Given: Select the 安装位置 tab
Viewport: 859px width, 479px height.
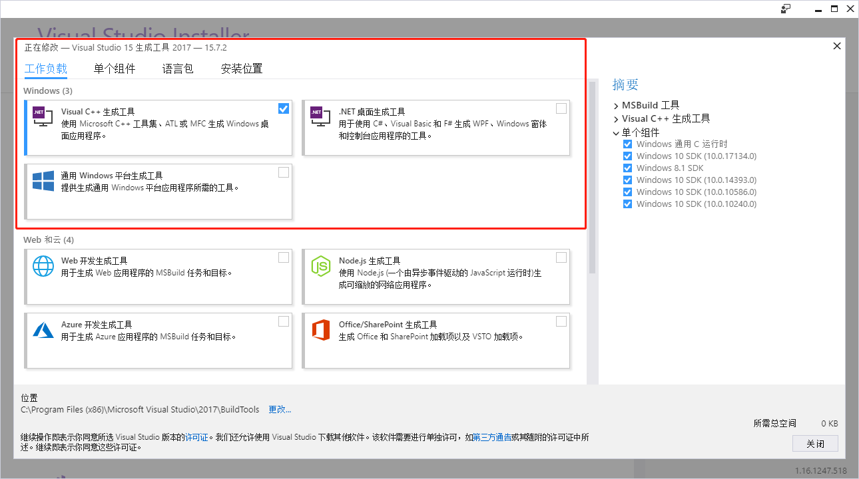Looking at the screenshot, I should 242,69.
